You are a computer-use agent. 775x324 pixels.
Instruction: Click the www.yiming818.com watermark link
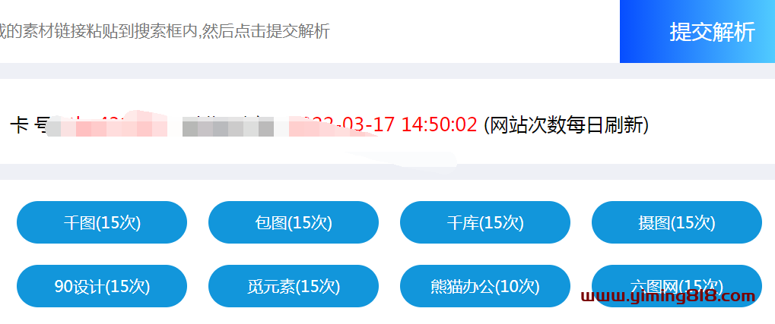click(669, 297)
